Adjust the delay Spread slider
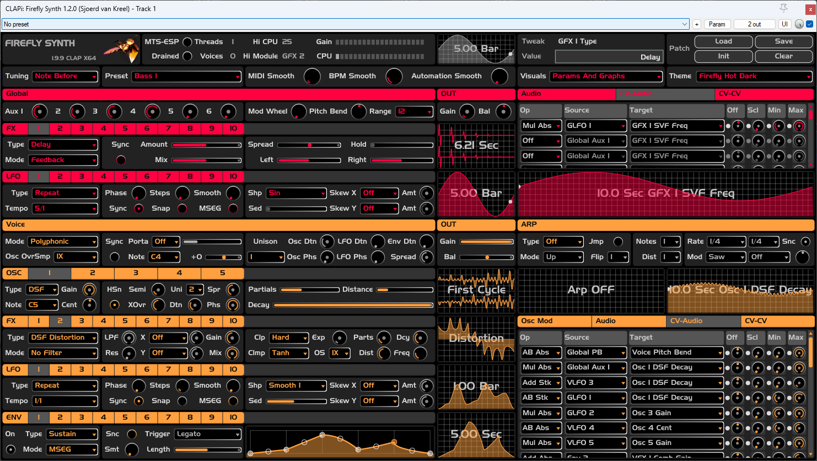 tap(309, 144)
